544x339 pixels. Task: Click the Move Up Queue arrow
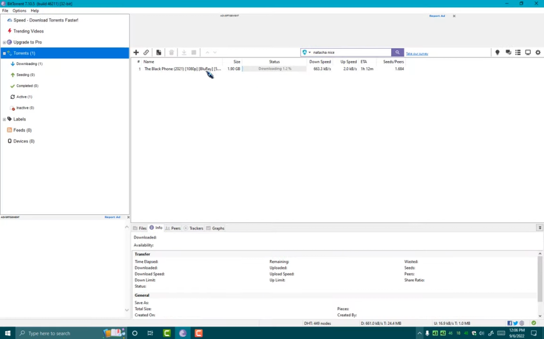[x=207, y=53]
